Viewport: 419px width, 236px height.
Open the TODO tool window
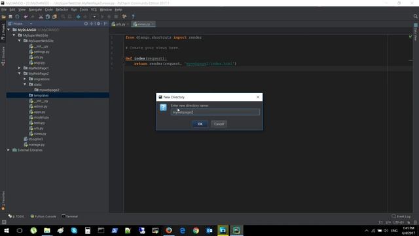16,216
